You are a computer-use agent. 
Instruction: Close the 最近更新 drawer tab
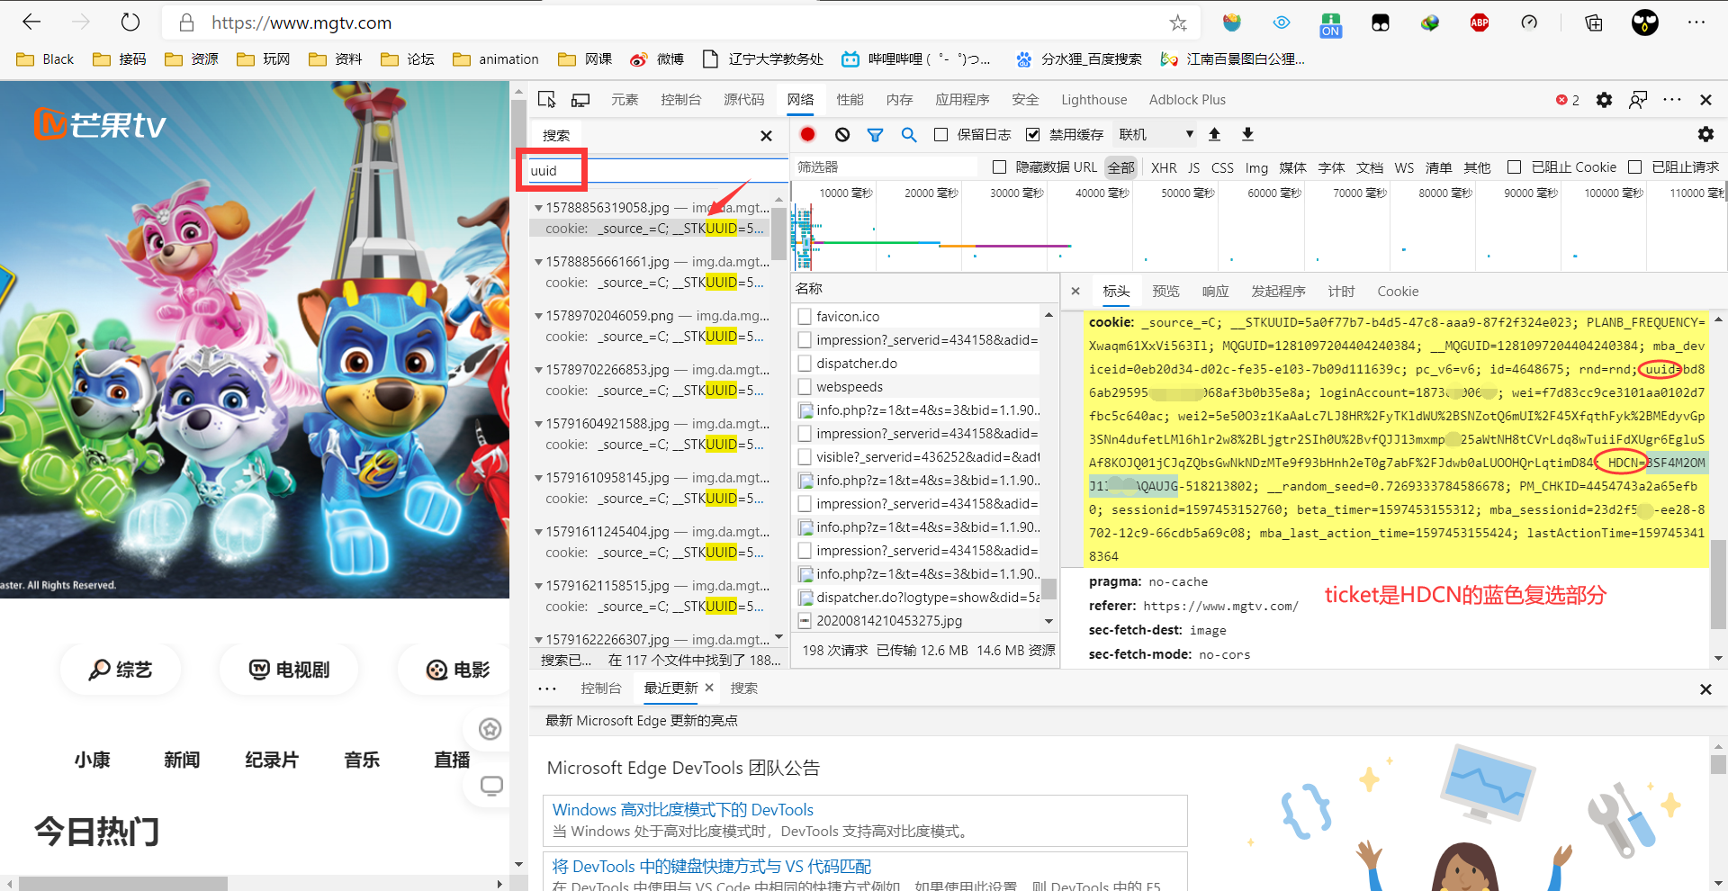tap(709, 688)
